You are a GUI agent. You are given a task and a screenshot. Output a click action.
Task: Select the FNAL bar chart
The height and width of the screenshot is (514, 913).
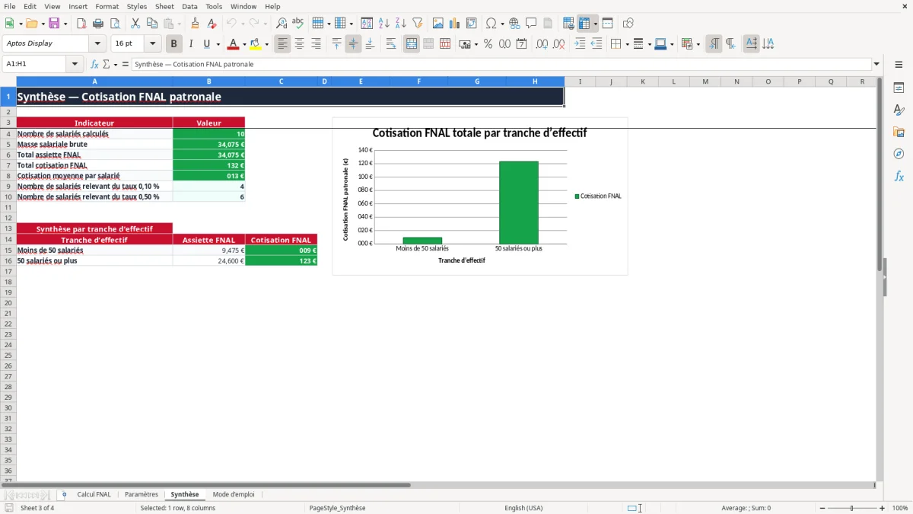pyautogui.click(x=480, y=196)
